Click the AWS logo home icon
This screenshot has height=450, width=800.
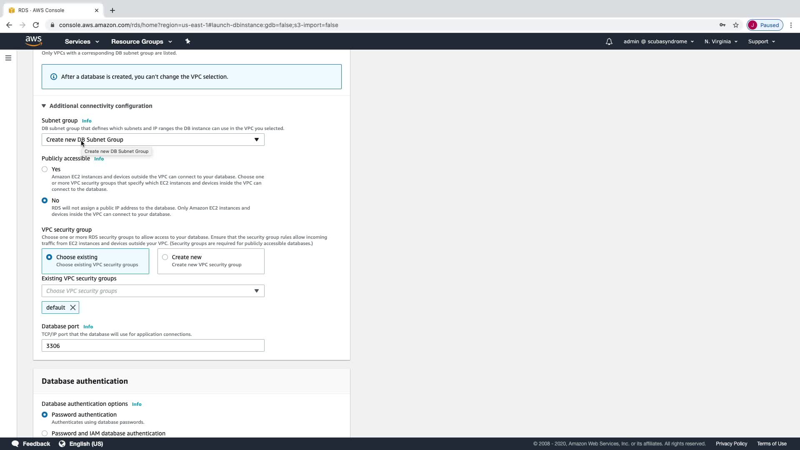(33, 41)
